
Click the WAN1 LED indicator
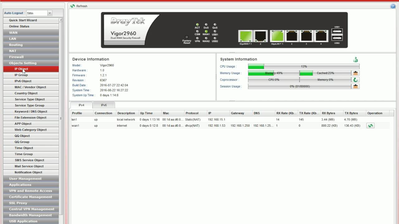[x=206, y=31]
